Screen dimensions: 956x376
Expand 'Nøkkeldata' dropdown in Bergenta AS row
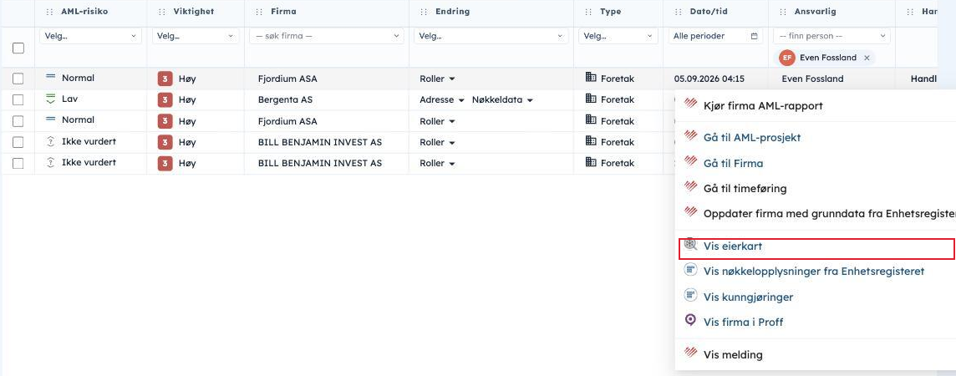(502, 100)
